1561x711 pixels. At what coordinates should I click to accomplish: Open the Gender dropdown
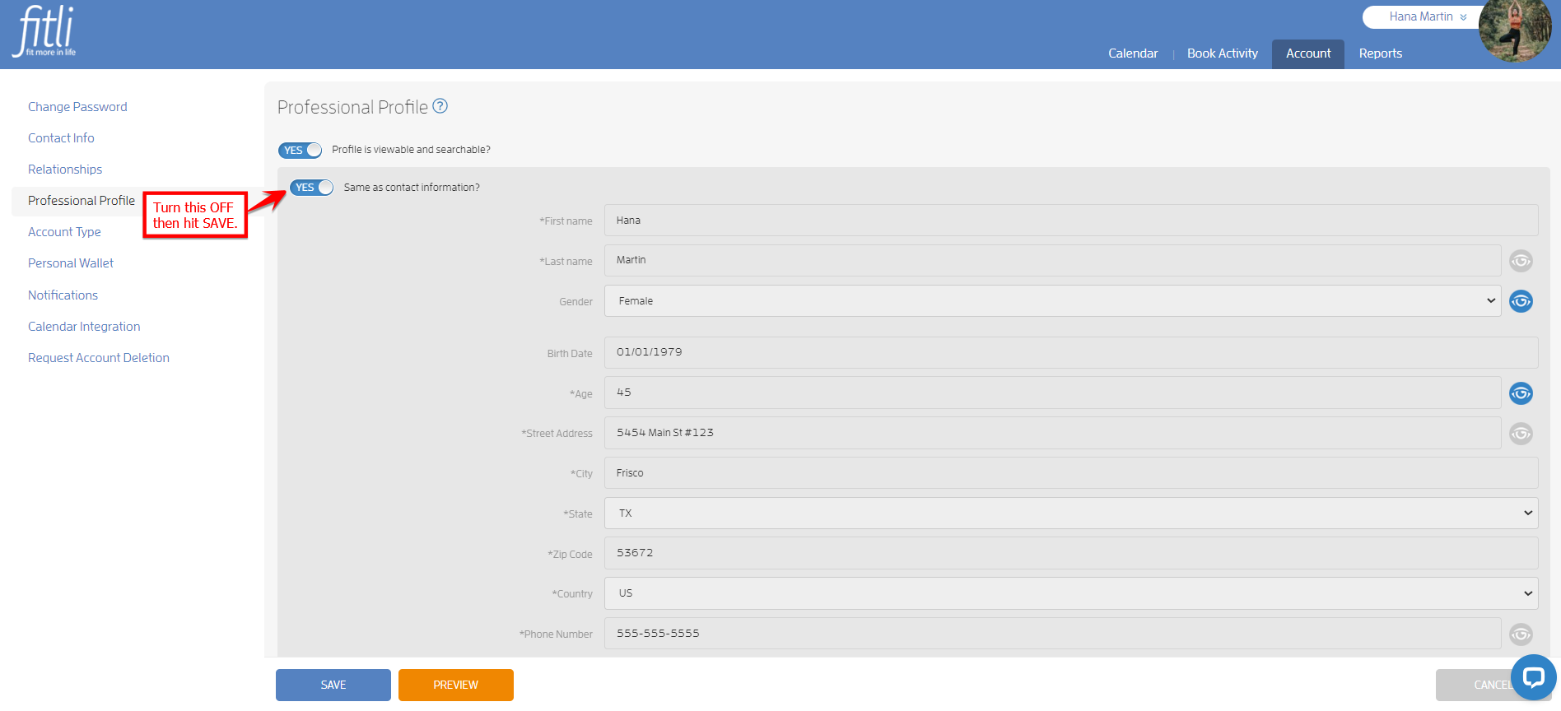[1052, 301]
